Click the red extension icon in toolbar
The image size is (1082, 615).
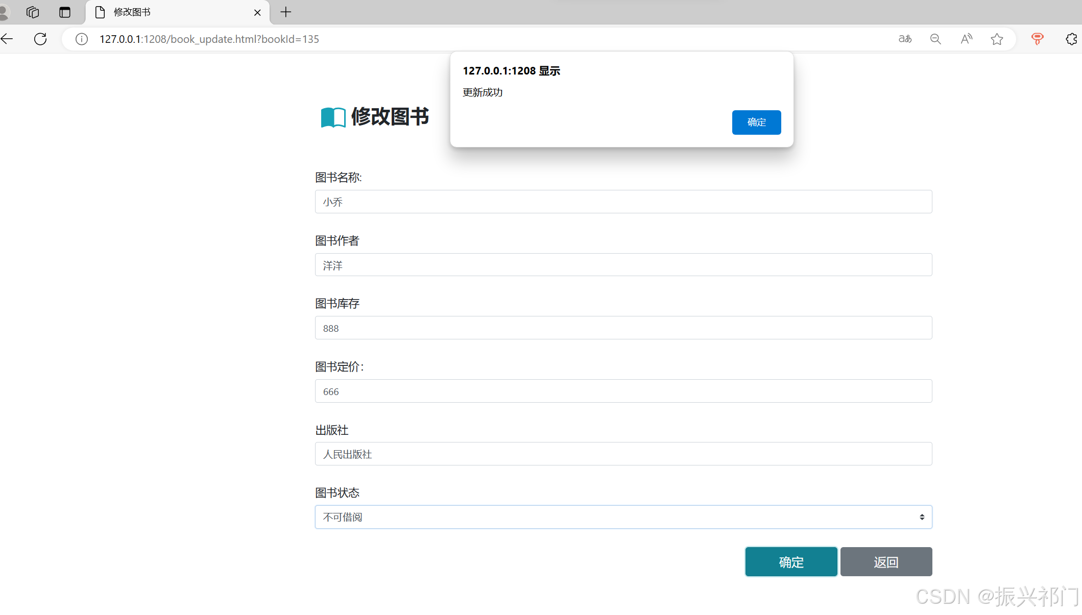[1037, 39]
